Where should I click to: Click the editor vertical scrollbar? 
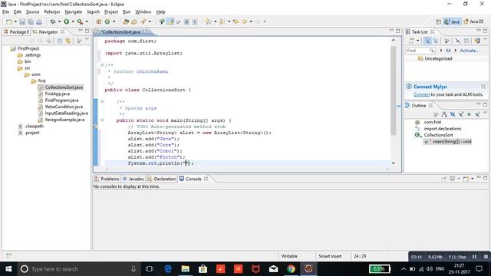point(394,90)
